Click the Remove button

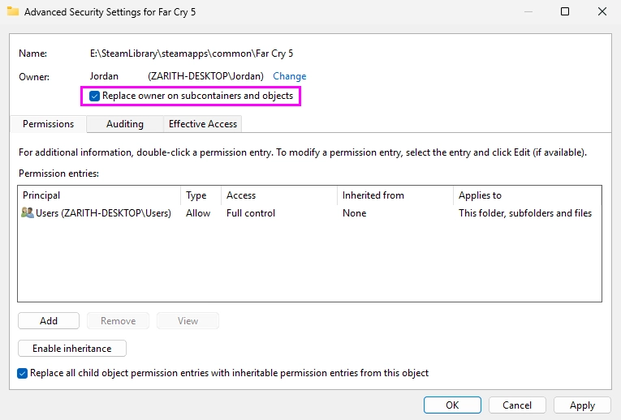118,321
